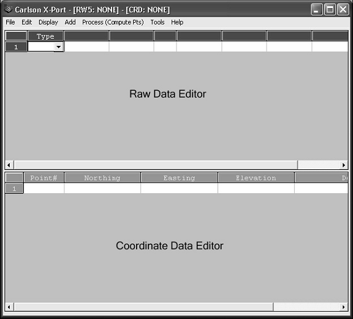Expand the Type dropdown in raw data row 1
This screenshot has width=353, height=319.
59,47
